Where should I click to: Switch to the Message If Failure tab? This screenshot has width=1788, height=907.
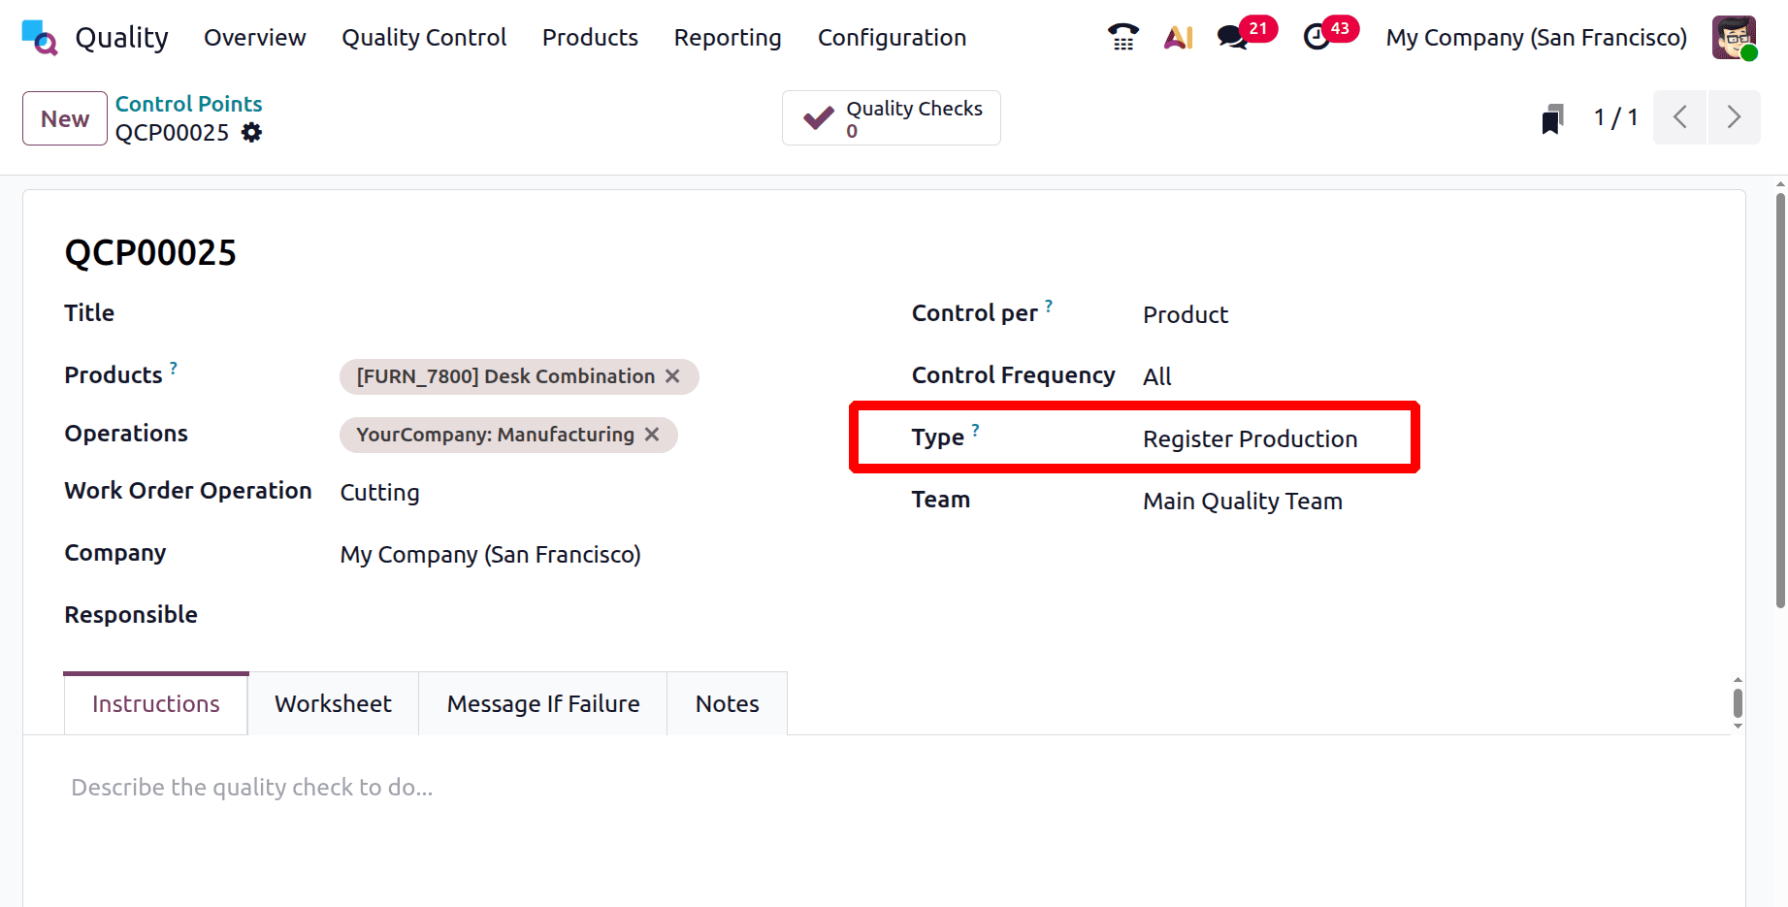coord(542,703)
